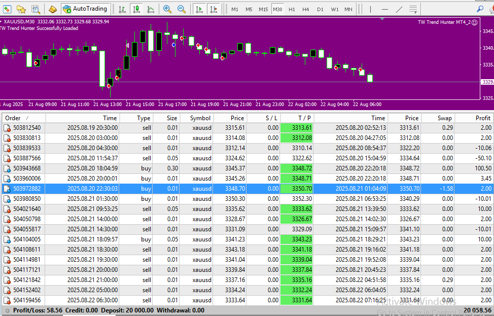494x316 pixels.
Task: Select the highlighted order 503972882
Action: [27, 189]
